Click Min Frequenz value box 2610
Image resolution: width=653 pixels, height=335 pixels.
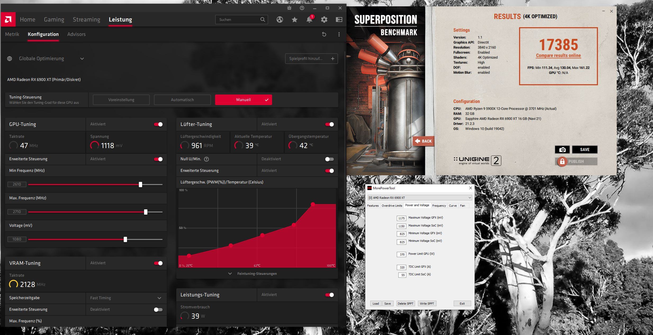click(x=17, y=184)
